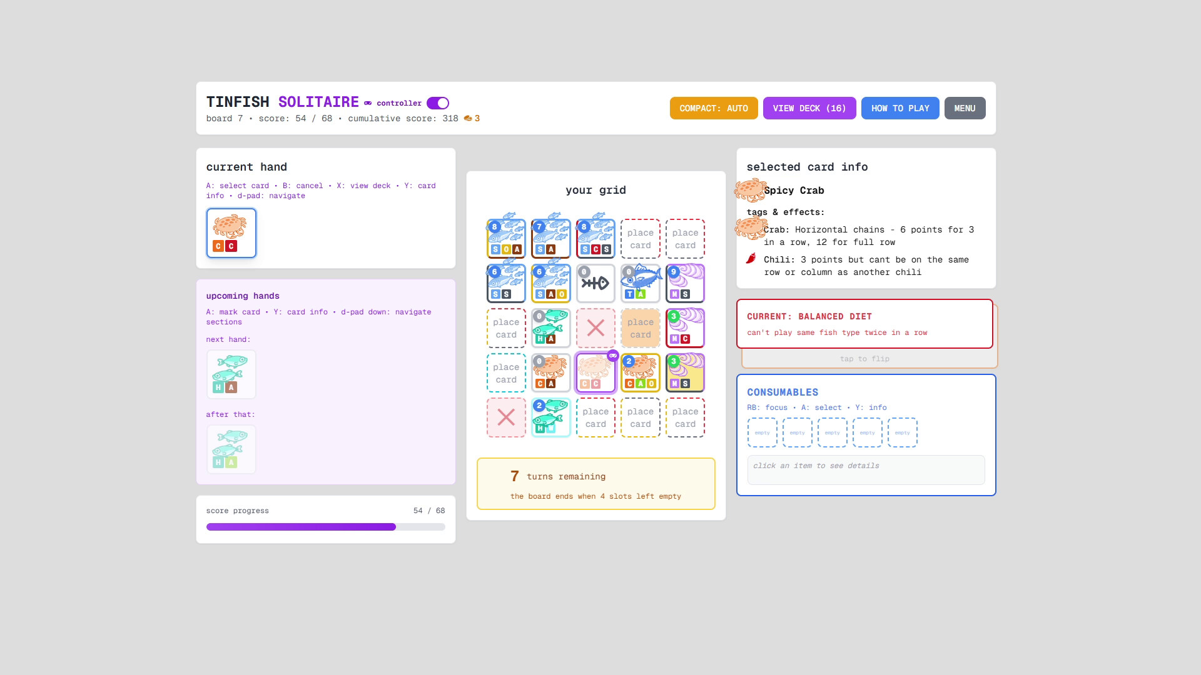Click the orange highlighted place card slot
This screenshot has height=675, width=1201.
641,328
